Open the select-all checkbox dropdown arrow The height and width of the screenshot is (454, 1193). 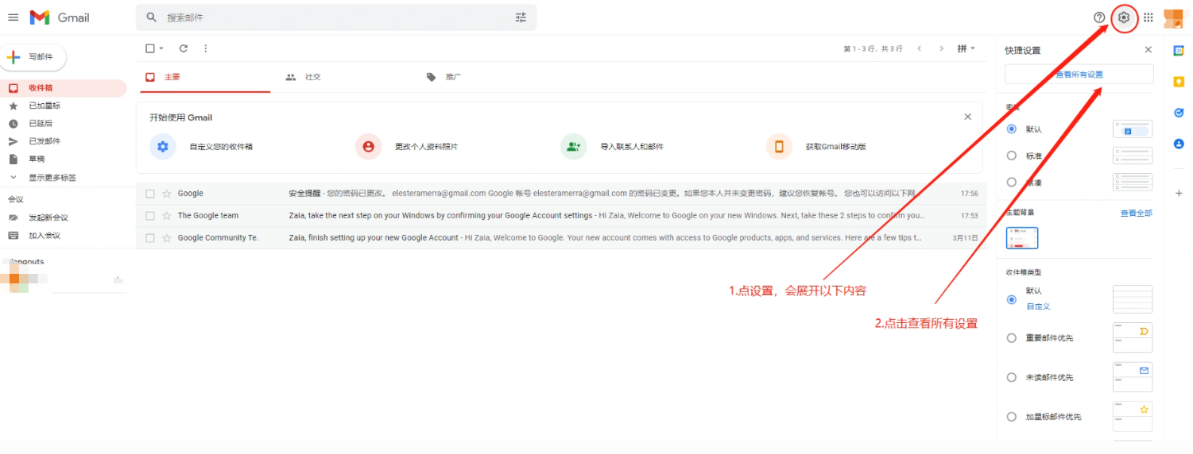point(161,48)
